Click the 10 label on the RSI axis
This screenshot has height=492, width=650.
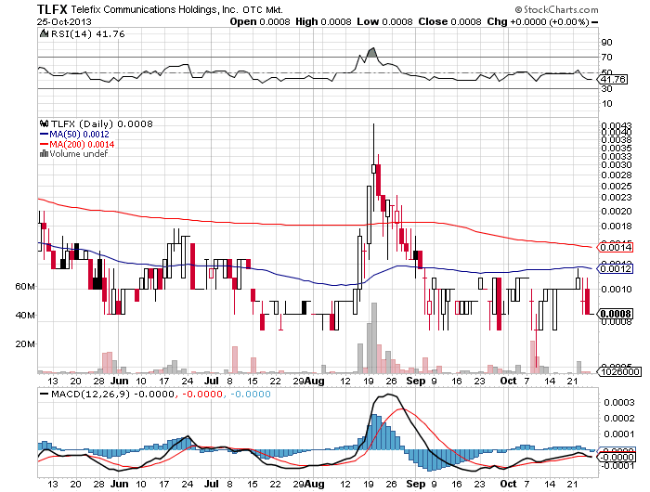[x=606, y=104]
